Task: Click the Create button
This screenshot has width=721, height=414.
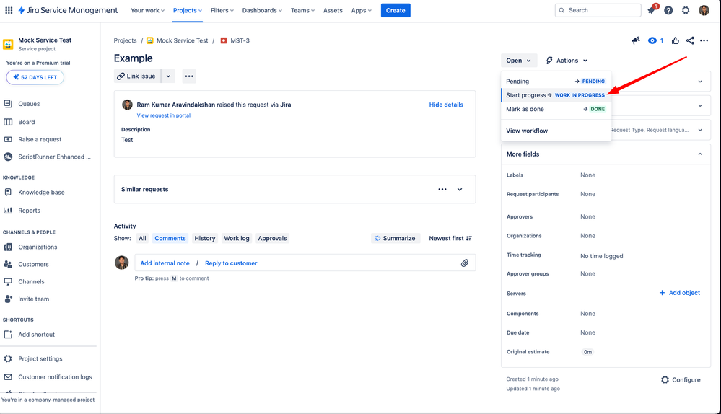Action: pos(396,10)
